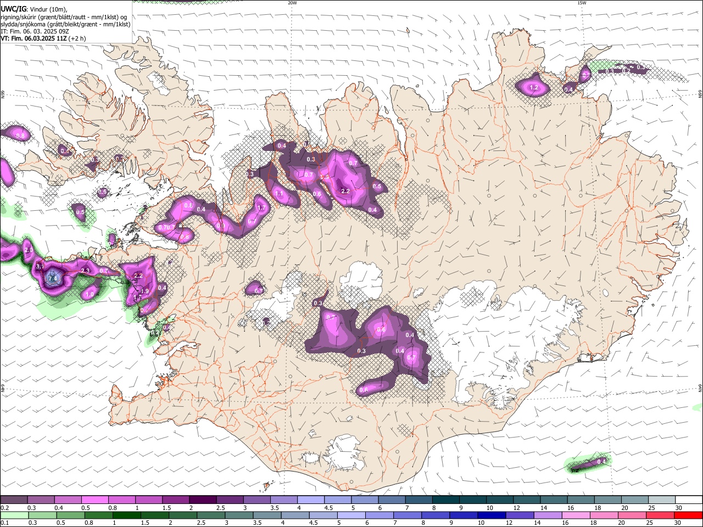The image size is (703, 527).
Task: Select the 0.2–0.3 dusky purple snow swatch
Action: click(14, 500)
